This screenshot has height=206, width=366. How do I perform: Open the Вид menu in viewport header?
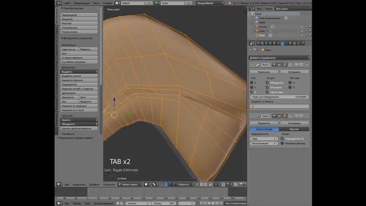(67, 184)
